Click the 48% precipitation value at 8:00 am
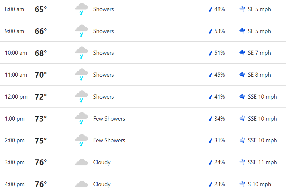This screenshot has height=196, width=286. (x=220, y=9)
